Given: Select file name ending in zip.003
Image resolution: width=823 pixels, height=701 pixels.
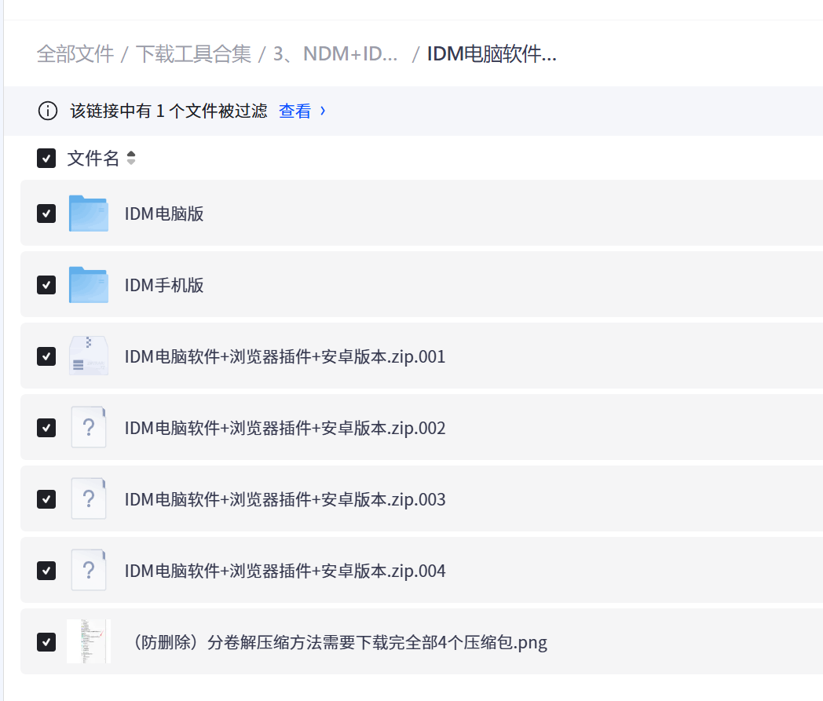Looking at the screenshot, I should click(x=285, y=499).
